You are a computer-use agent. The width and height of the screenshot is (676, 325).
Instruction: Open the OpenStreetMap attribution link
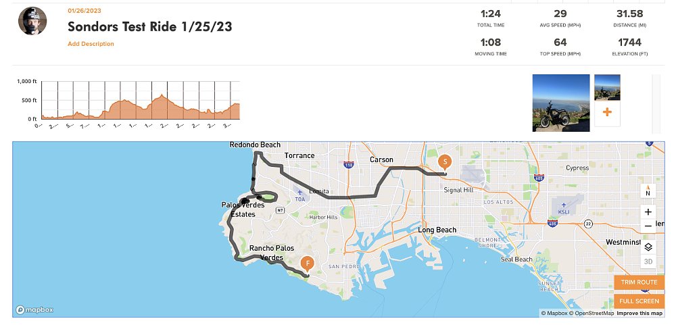tap(592, 314)
